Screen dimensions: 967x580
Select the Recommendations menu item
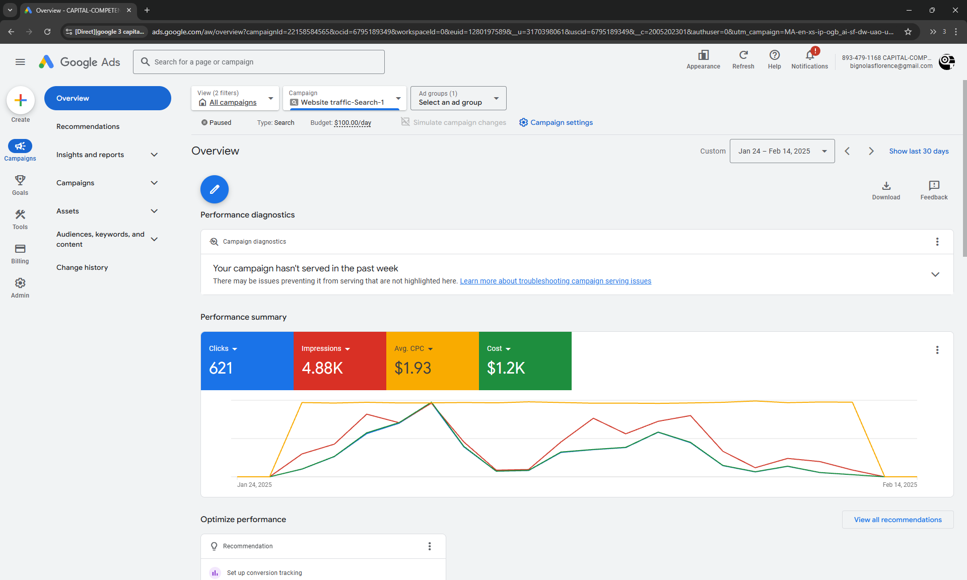click(x=88, y=126)
